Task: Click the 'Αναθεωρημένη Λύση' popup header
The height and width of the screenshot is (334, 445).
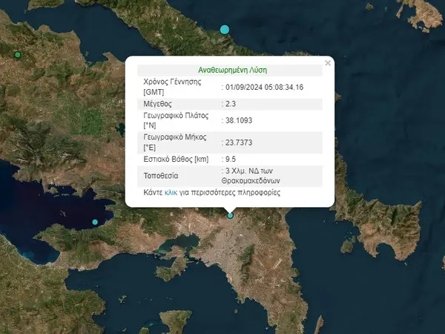Action: pyautogui.click(x=230, y=69)
